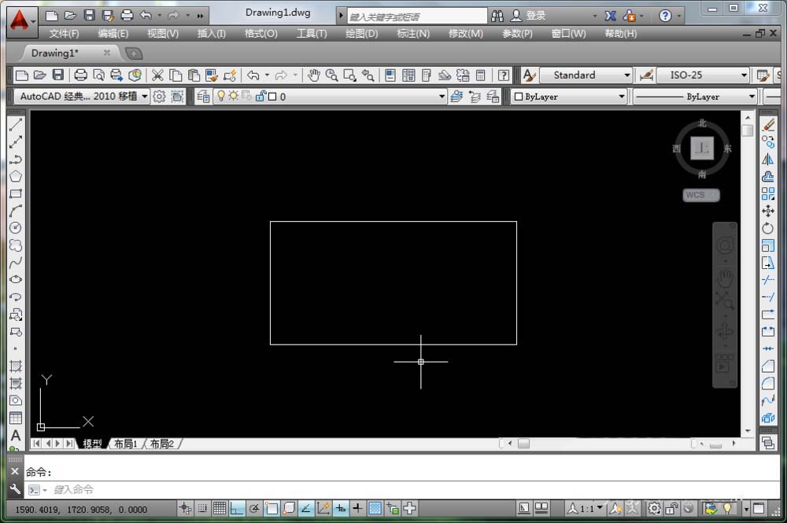Open the AutoCAD application menu button

click(x=20, y=21)
